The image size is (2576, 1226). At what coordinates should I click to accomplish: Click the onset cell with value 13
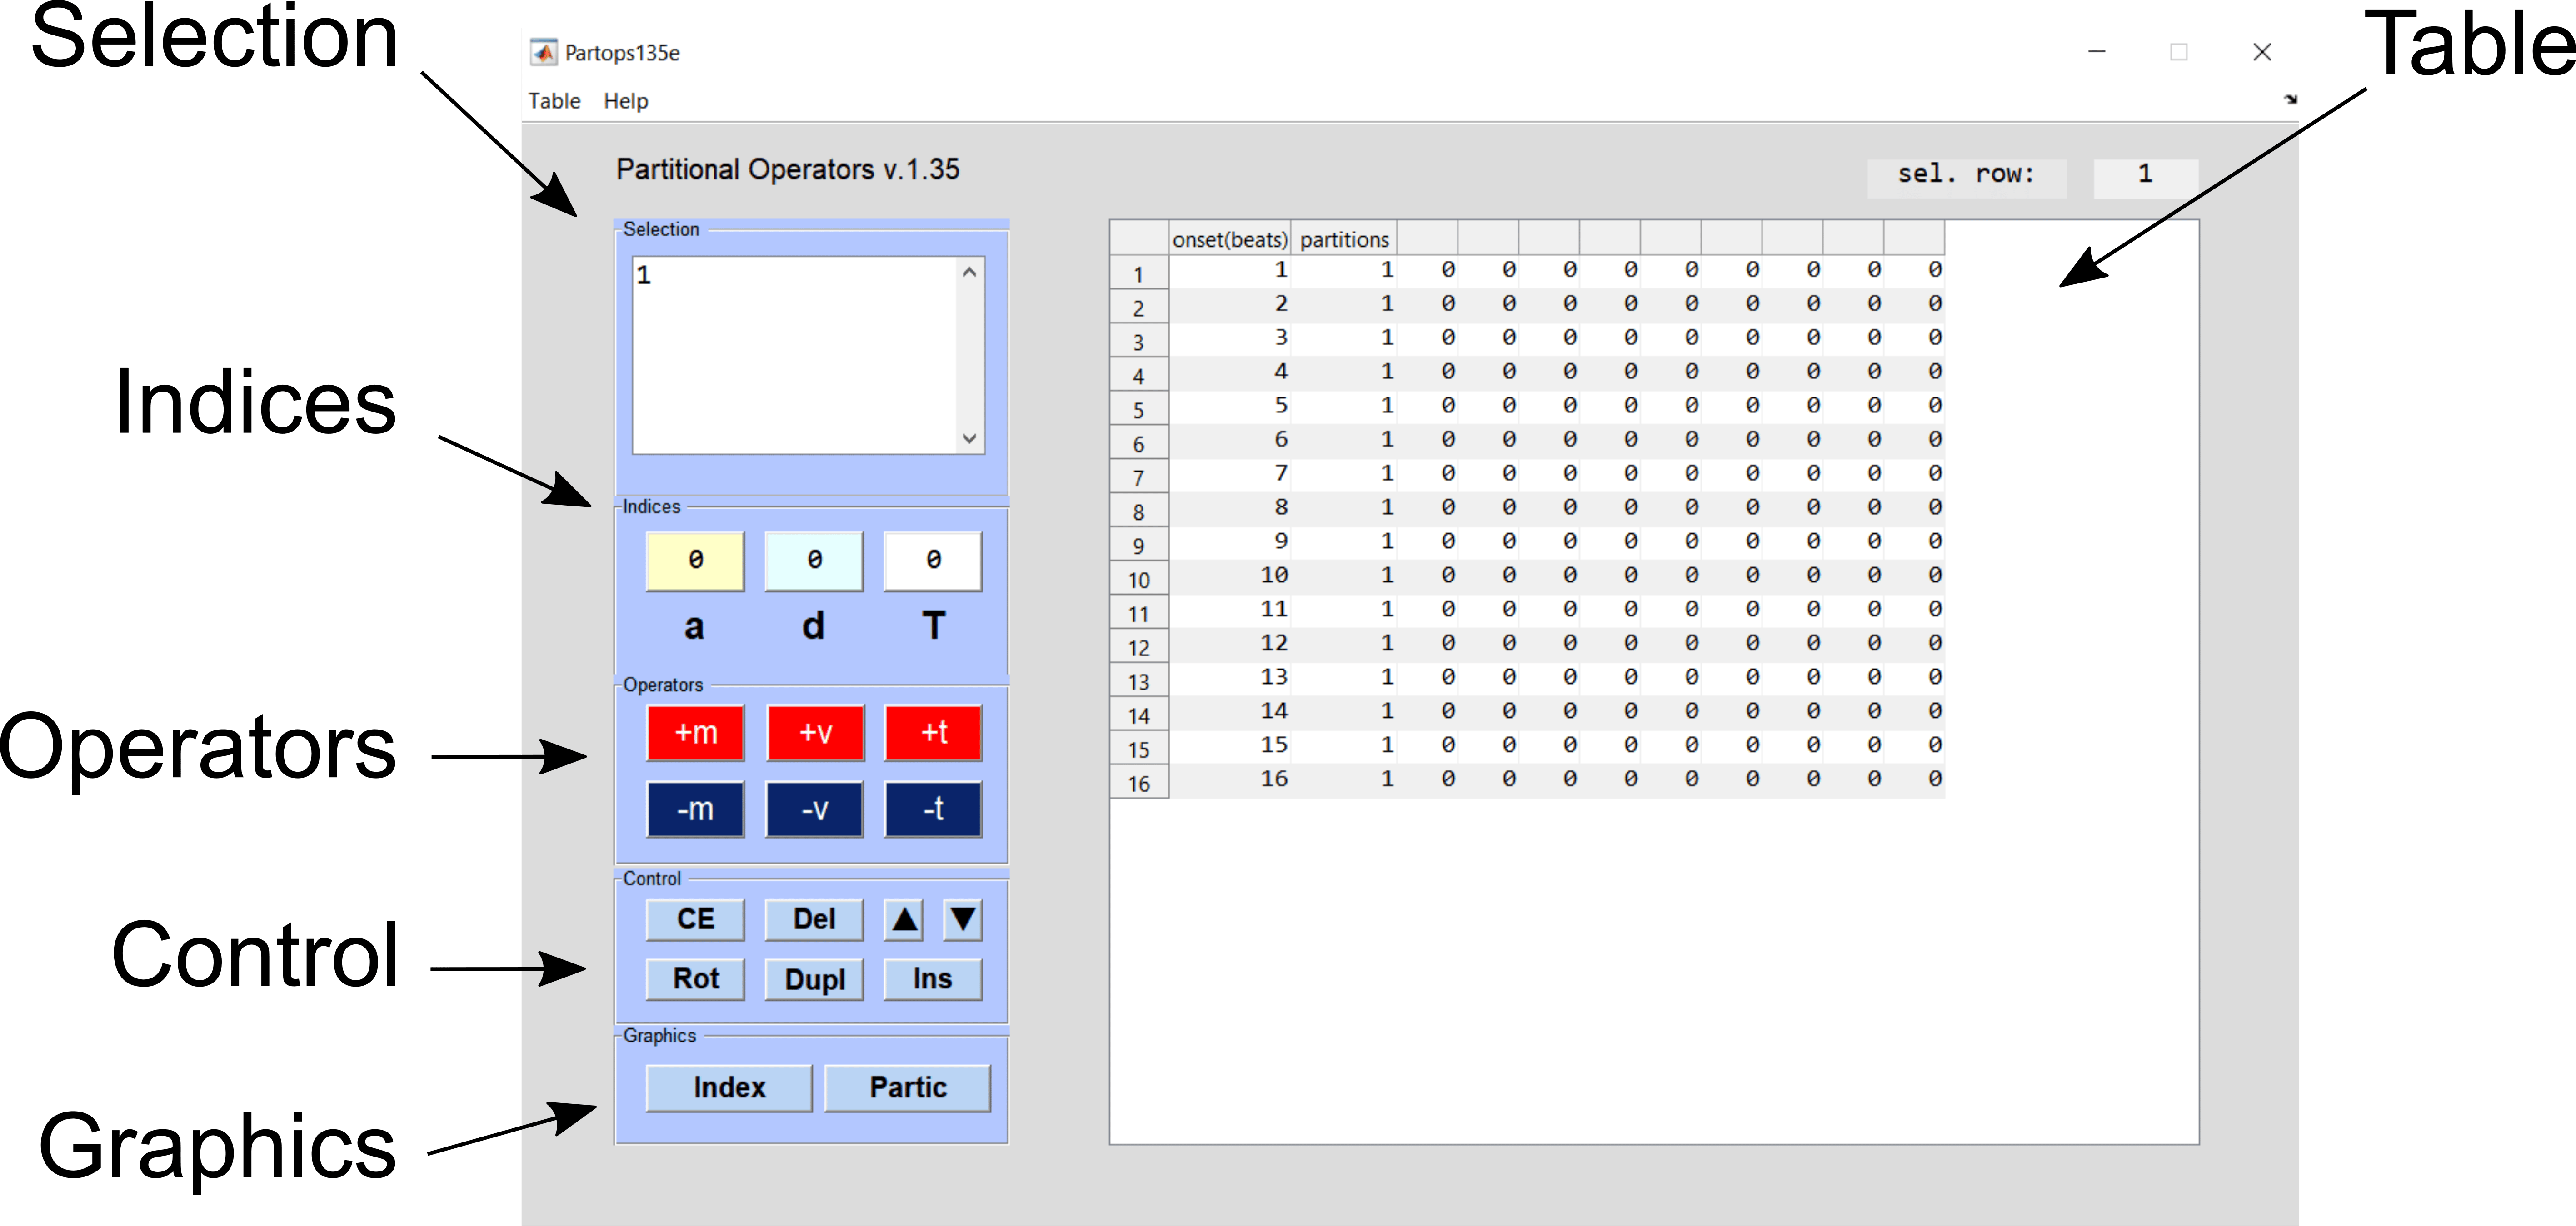pyautogui.click(x=1230, y=677)
